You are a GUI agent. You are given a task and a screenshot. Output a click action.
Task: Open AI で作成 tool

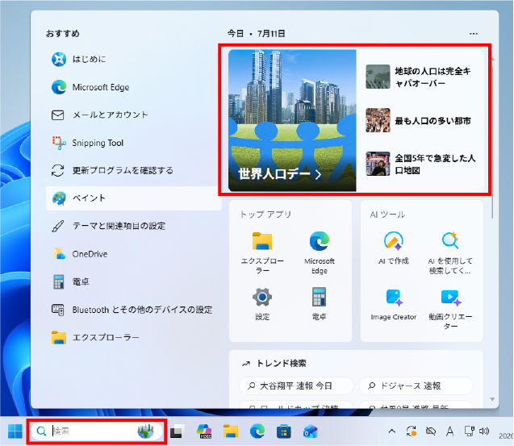(x=394, y=248)
